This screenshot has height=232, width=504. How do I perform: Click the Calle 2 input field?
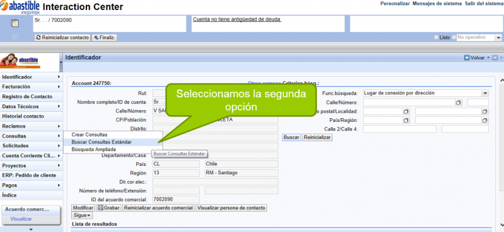pos(399,129)
